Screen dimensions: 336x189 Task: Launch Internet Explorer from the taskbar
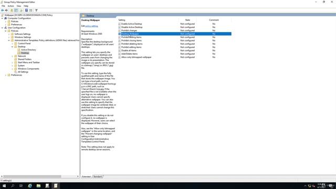30,186
